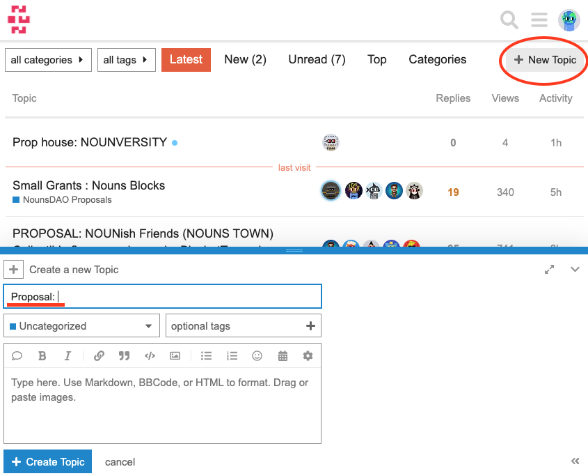Click the reply speech bubble editor icon
Screen dimensions: 588x476
point(17,355)
